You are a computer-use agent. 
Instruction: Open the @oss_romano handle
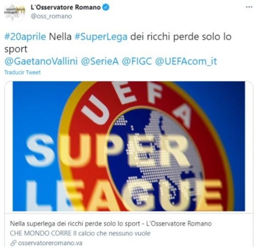tap(51, 16)
